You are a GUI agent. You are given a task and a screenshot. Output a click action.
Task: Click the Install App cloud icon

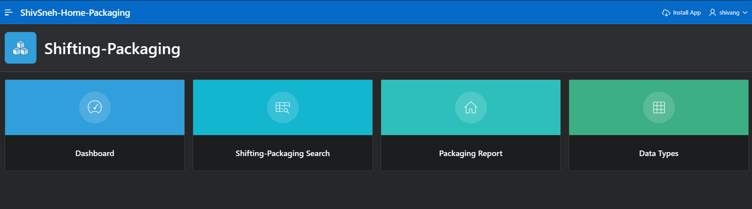[666, 13]
